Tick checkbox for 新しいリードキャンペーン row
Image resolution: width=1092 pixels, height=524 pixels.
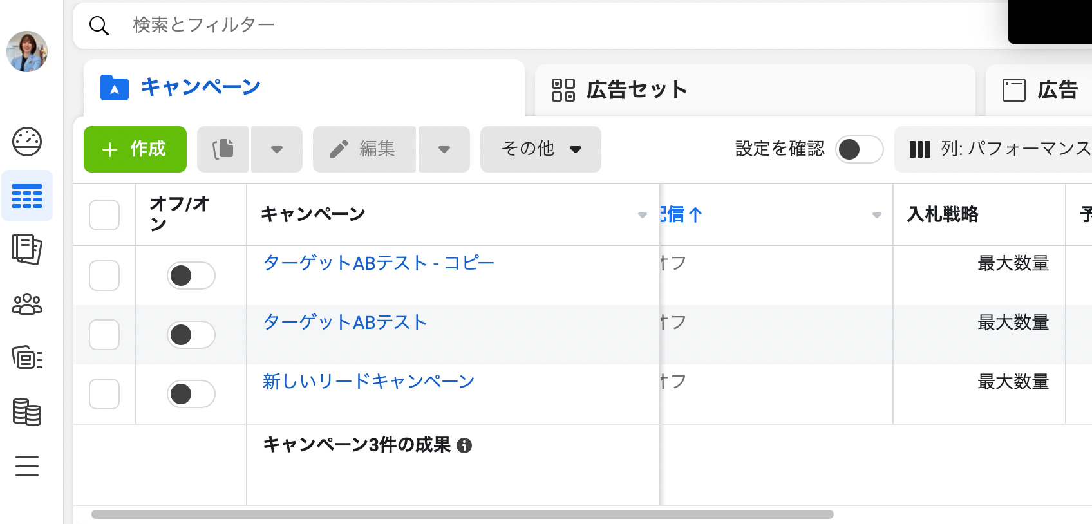click(x=104, y=394)
